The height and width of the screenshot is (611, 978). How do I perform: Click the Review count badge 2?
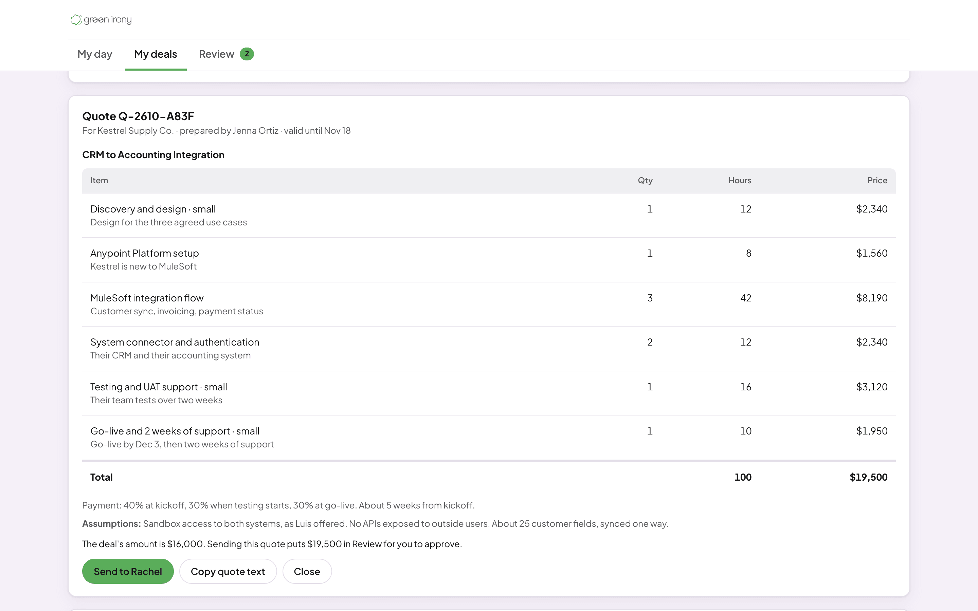pyautogui.click(x=247, y=54)
